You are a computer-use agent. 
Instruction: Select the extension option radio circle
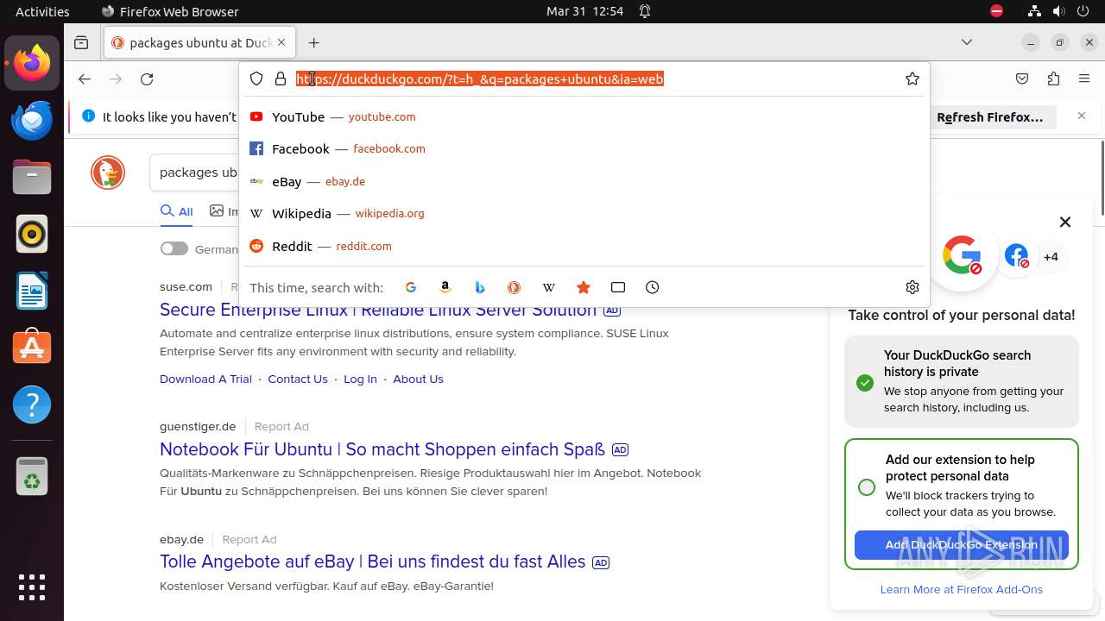[x=867, y=487]
